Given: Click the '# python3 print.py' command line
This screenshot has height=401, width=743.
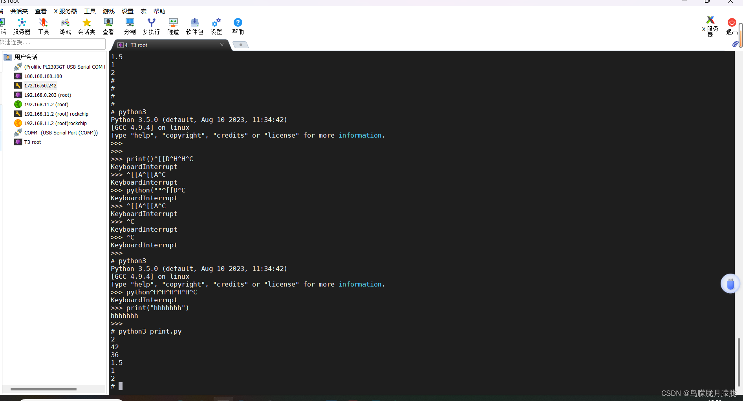Looking at the screenshot, I should point(146,331).
